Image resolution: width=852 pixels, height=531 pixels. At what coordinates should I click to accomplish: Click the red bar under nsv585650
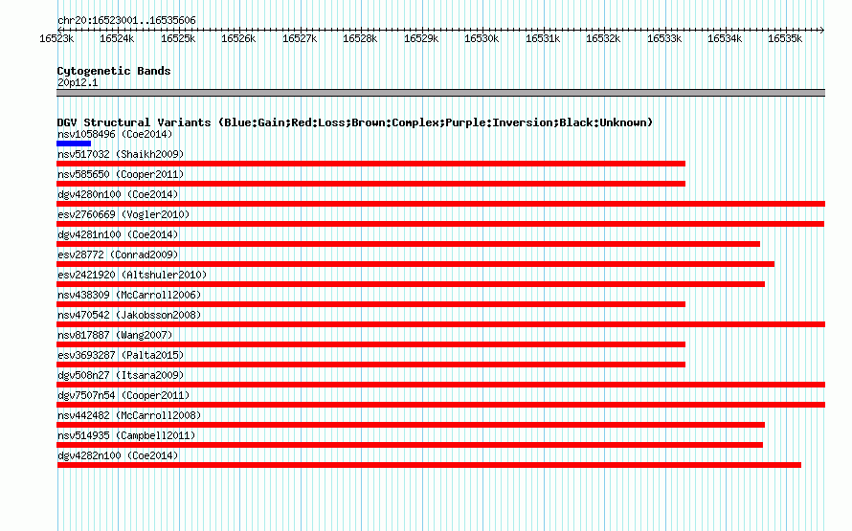click(371, 184)
